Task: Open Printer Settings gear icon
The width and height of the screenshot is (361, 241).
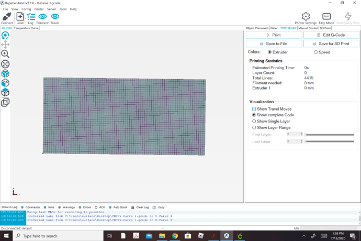Action: (x=306, y=16)
